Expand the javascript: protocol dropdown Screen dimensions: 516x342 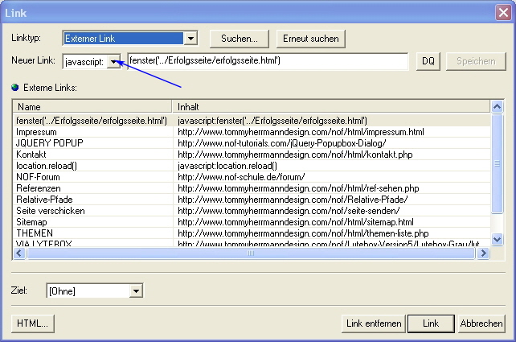pos(113,61)
